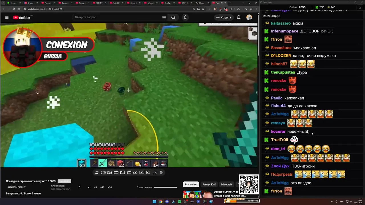Adjust the 'Громк. алерта' volume slider
This screenshot has width=365, height=205.
(x=165, y=187)
